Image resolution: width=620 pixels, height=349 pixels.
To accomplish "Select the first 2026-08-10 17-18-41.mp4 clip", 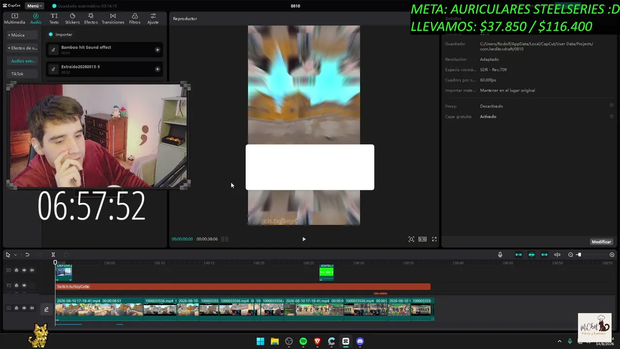I will pos(99,309).
